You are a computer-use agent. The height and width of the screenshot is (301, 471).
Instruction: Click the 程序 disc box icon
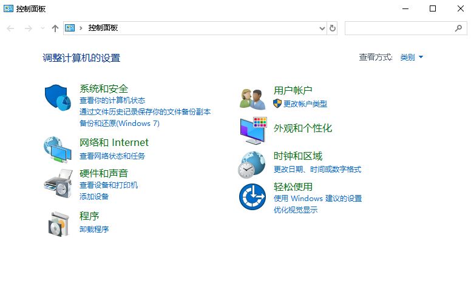click(x=58, y=224)
